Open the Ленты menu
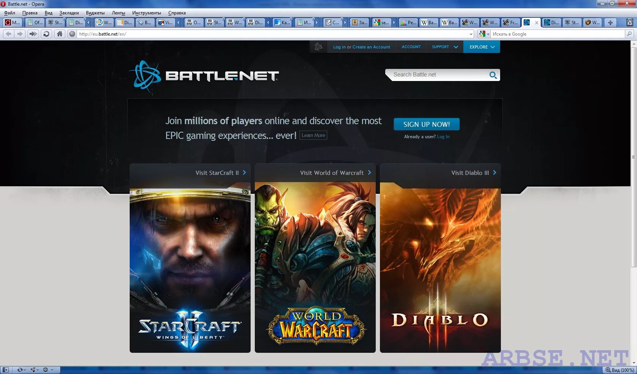 118,13
